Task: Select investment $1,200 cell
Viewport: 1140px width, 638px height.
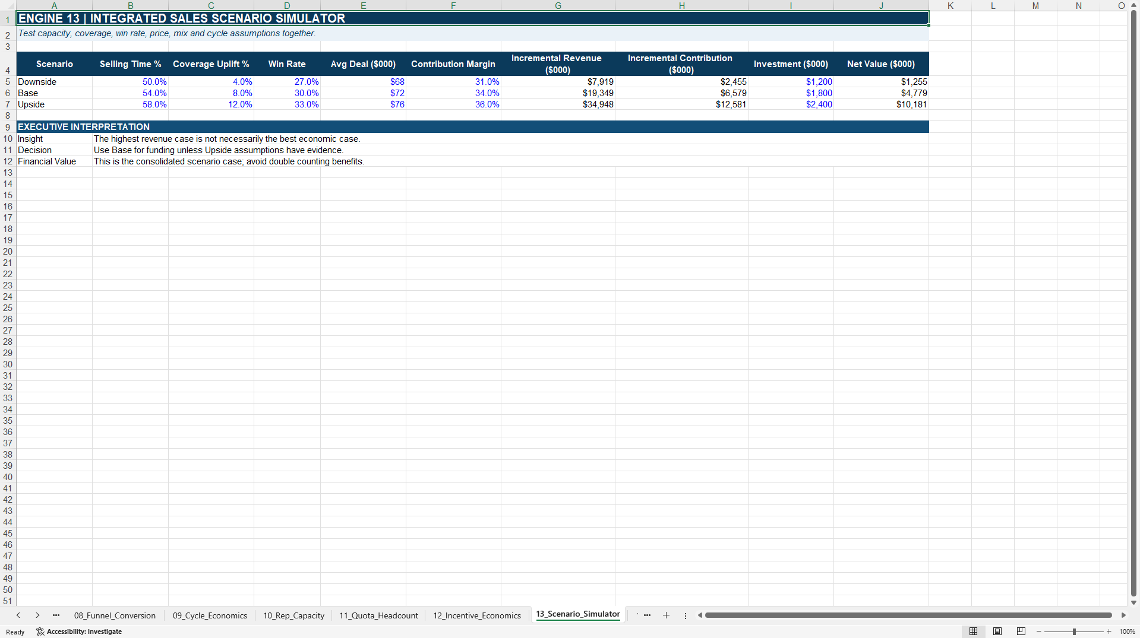Action: point(791,82)
